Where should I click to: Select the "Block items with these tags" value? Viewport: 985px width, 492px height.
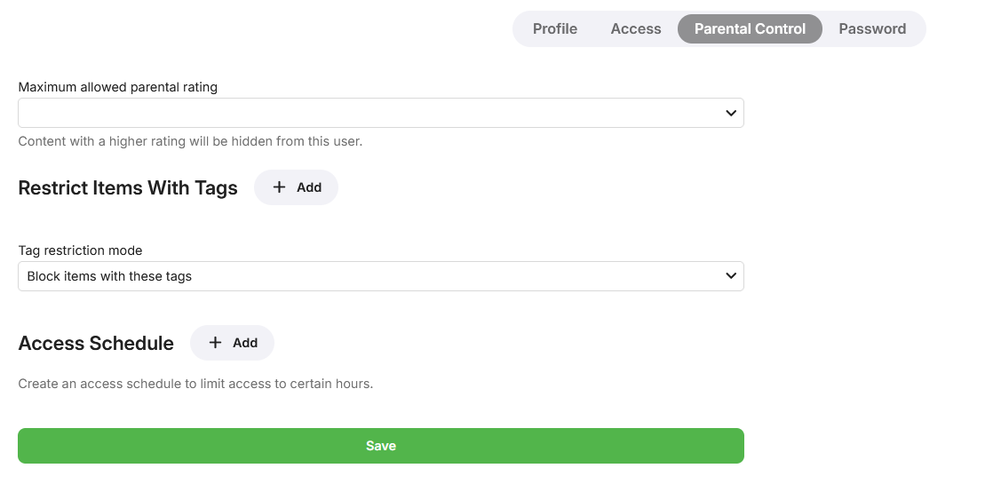pyautogui.click(x=110, y=276)
